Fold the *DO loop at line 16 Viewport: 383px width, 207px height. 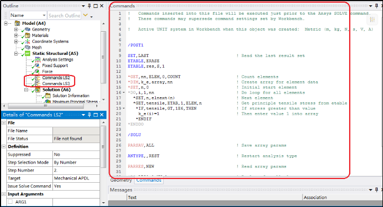tap(123, 93)
